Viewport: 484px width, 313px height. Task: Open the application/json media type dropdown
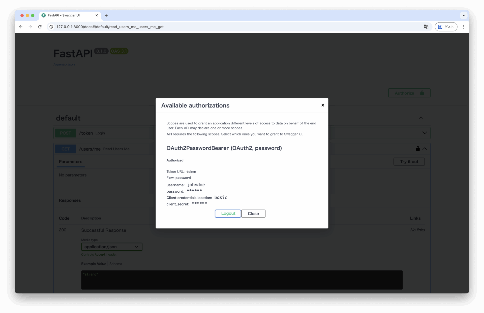(112, 247)
